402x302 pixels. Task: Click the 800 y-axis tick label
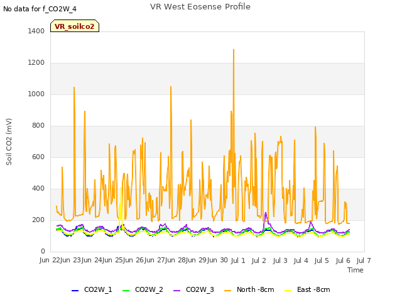tap(38, 126)
